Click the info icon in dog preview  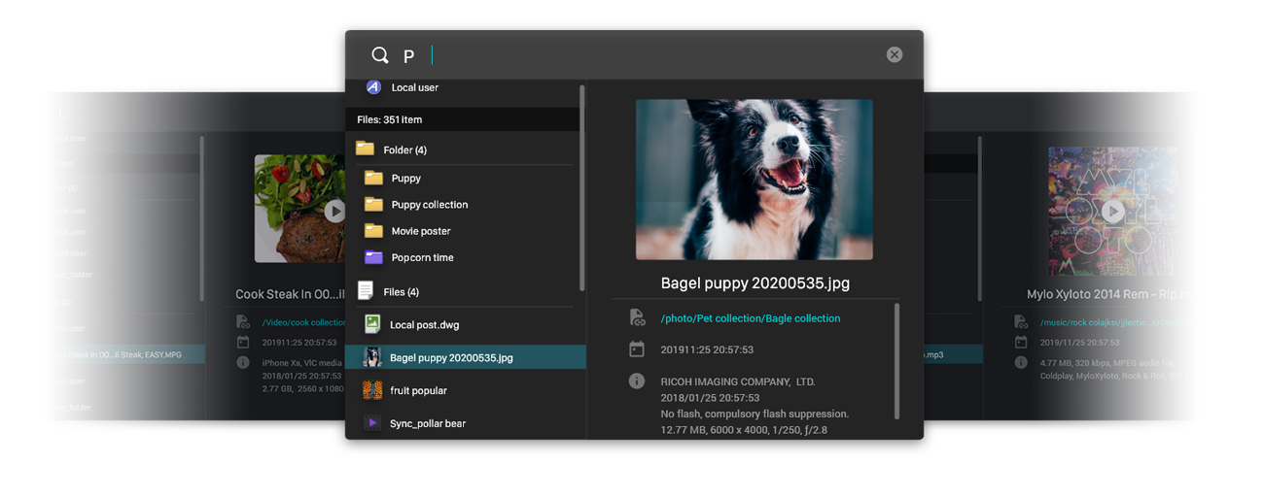point(637,382)
